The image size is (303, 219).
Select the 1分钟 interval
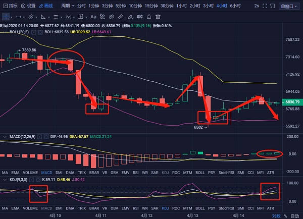[94, 6]
